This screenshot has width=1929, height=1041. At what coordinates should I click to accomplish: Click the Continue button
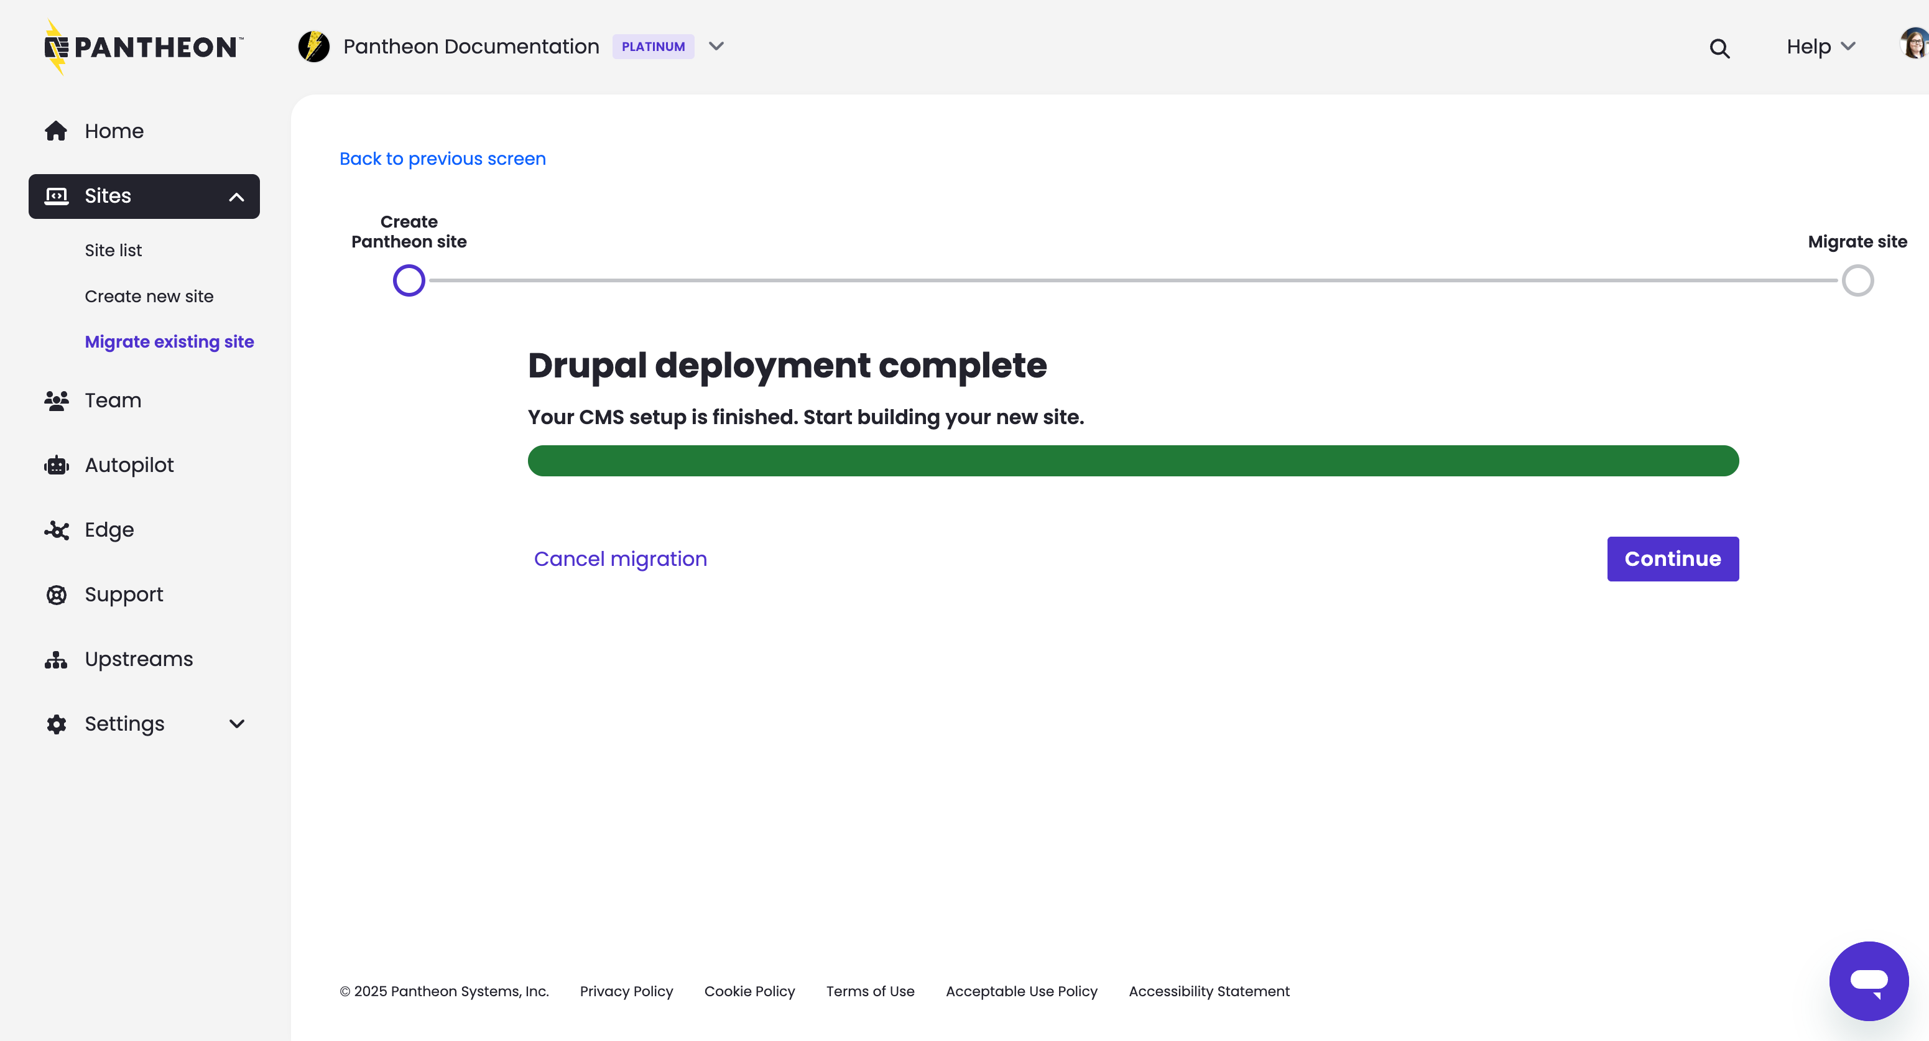pyautogui.click(x=1673, y=558)
